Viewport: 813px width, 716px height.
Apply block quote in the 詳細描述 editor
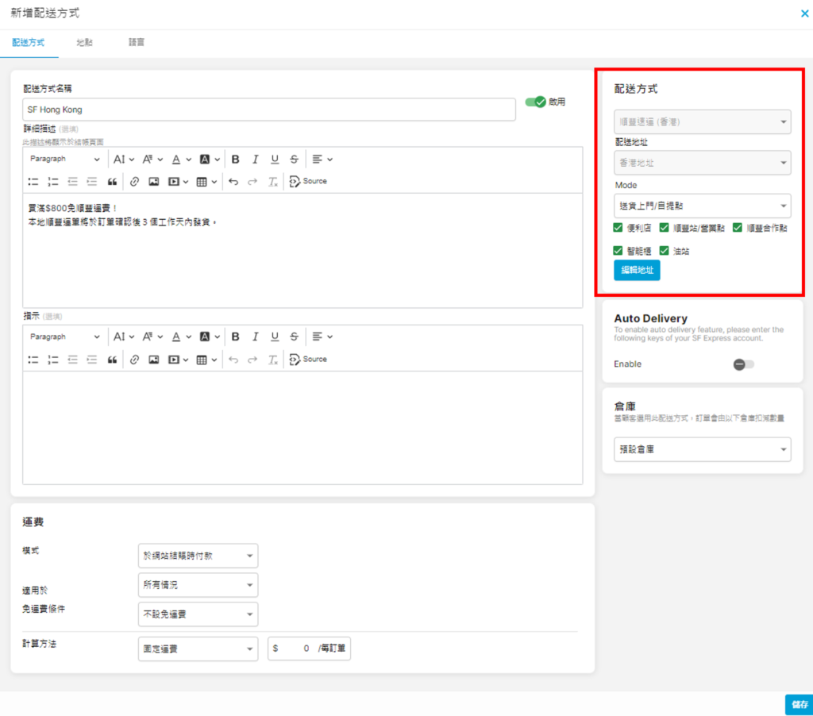click(112, 182)
